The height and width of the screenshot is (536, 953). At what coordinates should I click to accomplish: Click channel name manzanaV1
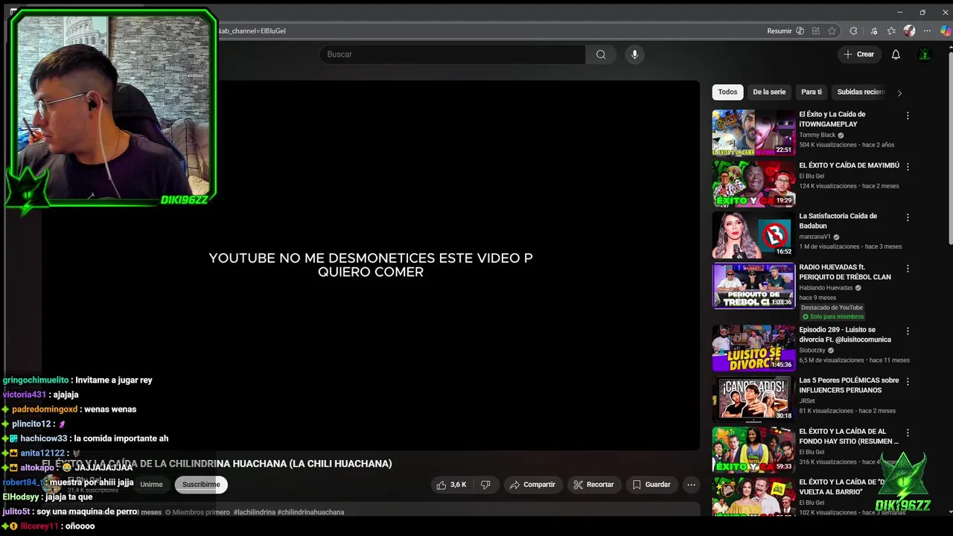click(815, 237)
